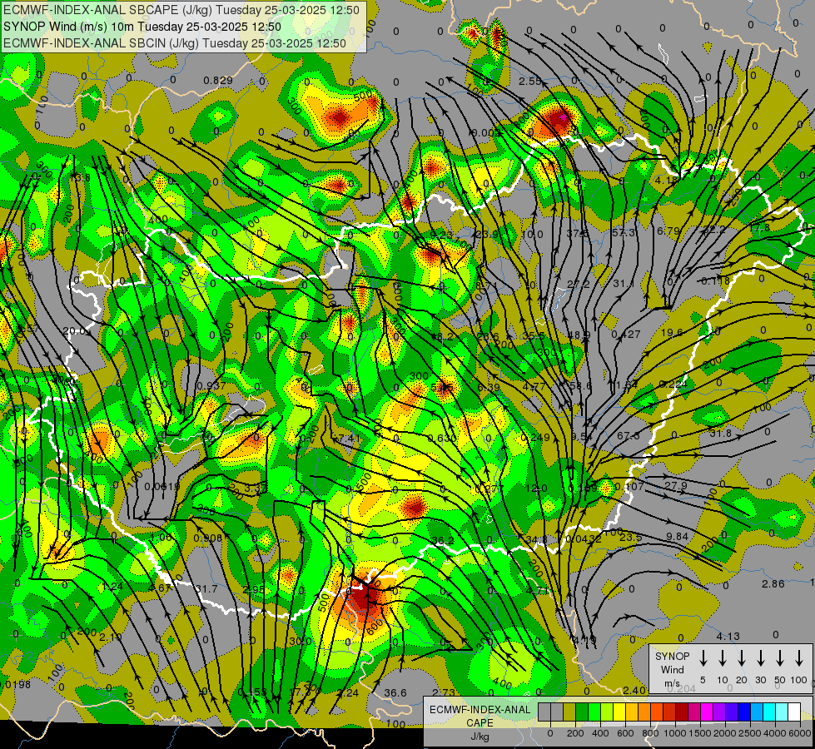Click the map value '2.40'
This screenshot has width=815, height=749.
634,690
